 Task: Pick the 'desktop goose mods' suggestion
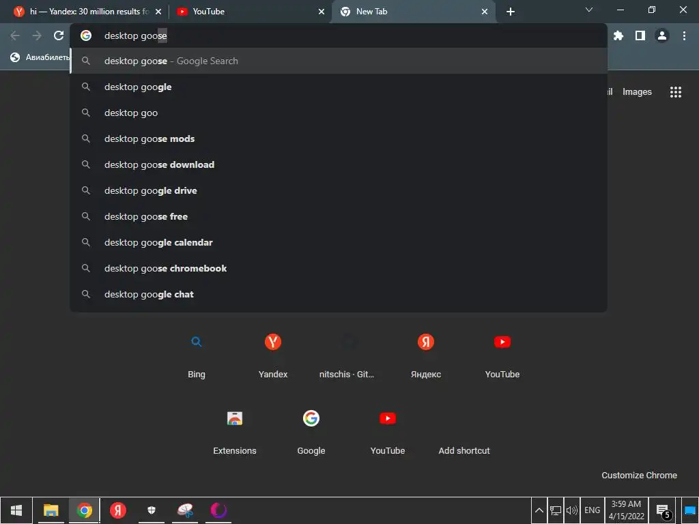pos(339,139)
